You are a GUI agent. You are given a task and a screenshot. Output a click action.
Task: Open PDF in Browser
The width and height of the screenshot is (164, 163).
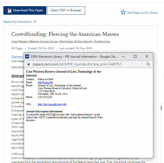(66, 11)
